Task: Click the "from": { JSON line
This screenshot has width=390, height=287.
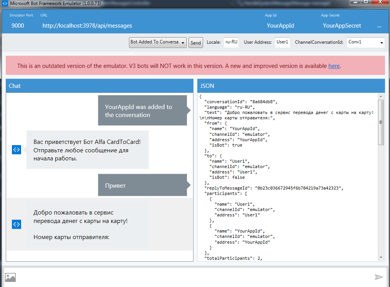Action: click(216, 123)
